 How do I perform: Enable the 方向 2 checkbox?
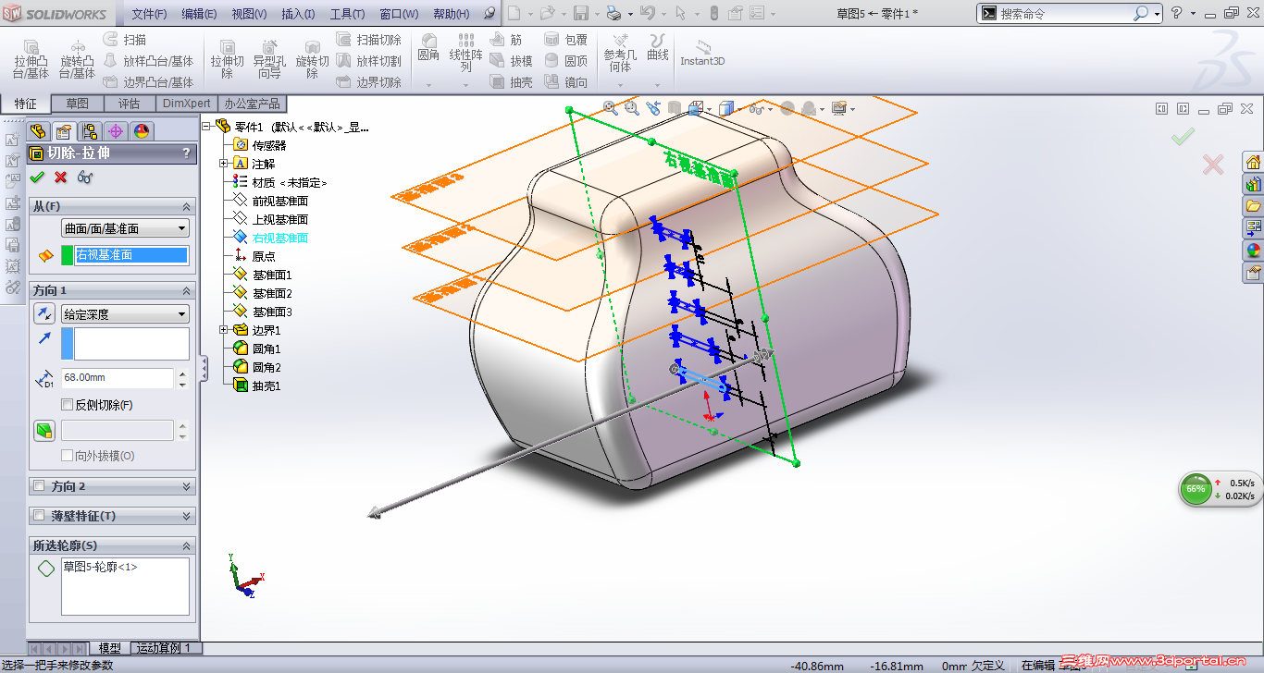(x=39, y=486)
